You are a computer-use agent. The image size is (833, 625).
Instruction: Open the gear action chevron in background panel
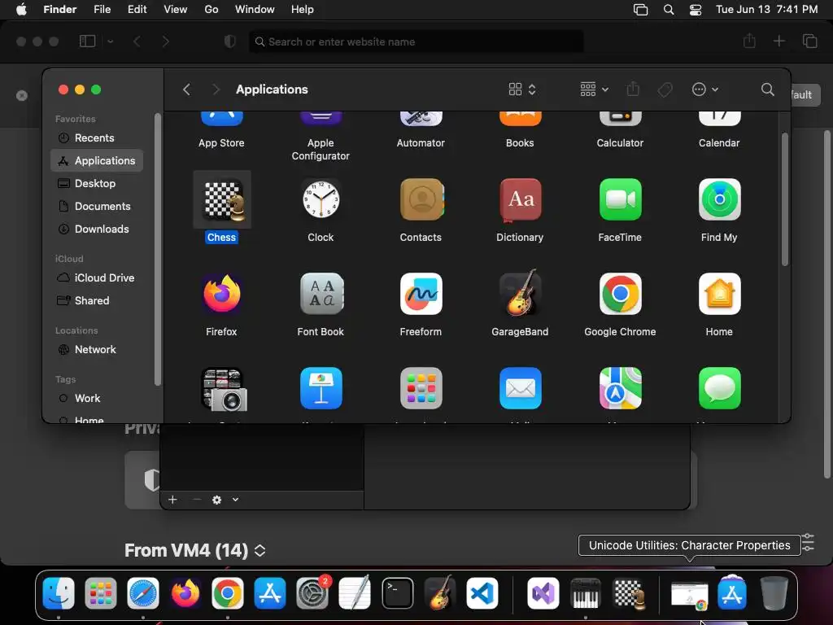(235, 500)
